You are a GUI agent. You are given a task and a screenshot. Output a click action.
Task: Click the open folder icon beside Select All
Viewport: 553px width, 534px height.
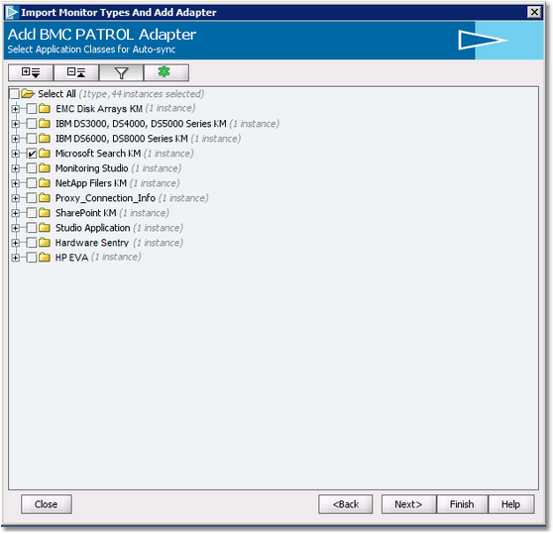coord(27,94)
